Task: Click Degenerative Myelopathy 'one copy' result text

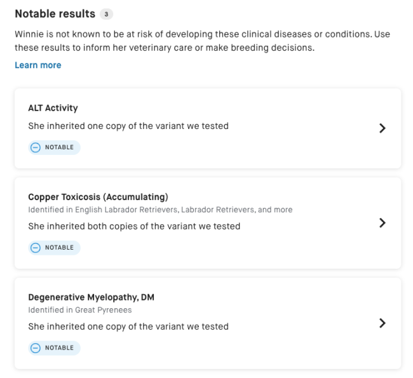Action: point(128,327)
